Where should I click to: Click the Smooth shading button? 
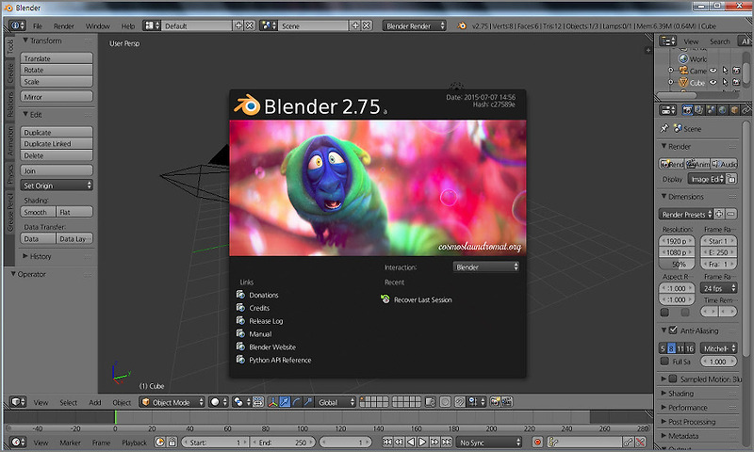(x=38, y=212)
